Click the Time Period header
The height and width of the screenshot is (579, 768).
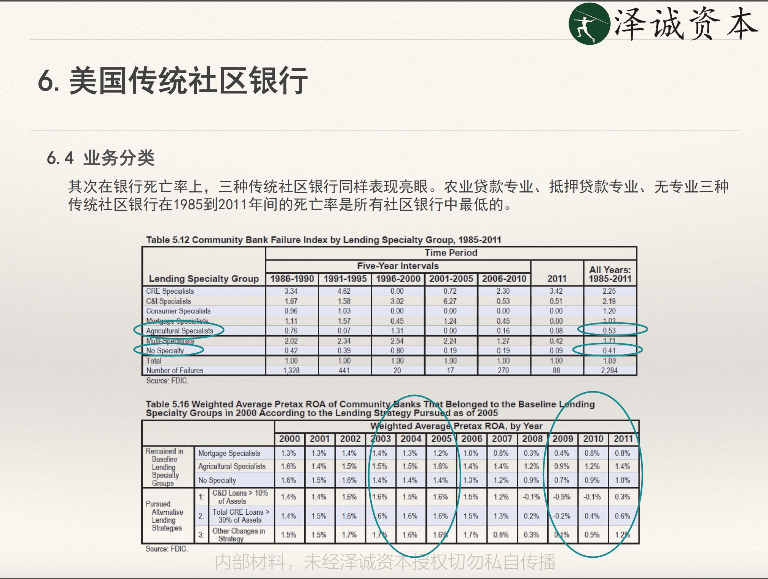coord(451,253)
